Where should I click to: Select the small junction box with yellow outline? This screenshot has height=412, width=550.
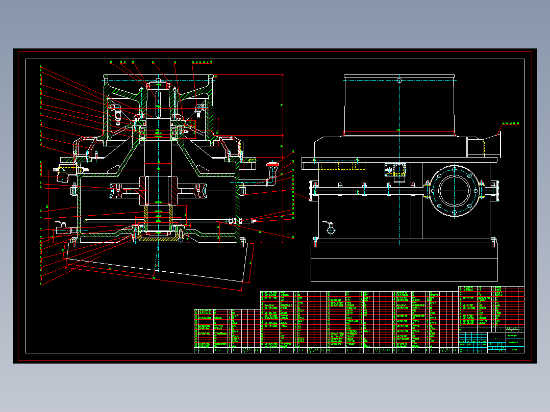pyautogui.click(x=396, y=170)
